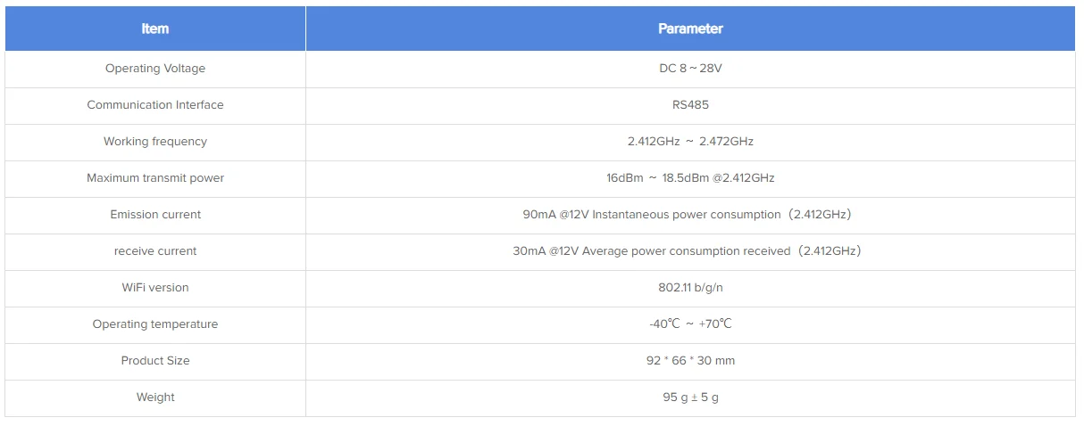Click the Parameter column header
Screen dimensions: 1084x426
[690, 29]
